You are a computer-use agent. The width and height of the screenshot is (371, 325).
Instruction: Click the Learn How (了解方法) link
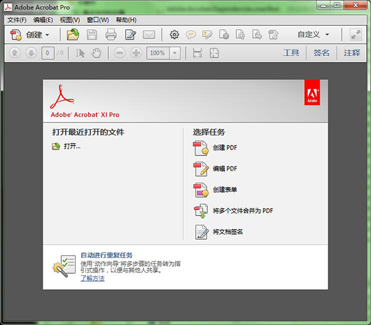(93, 278)
